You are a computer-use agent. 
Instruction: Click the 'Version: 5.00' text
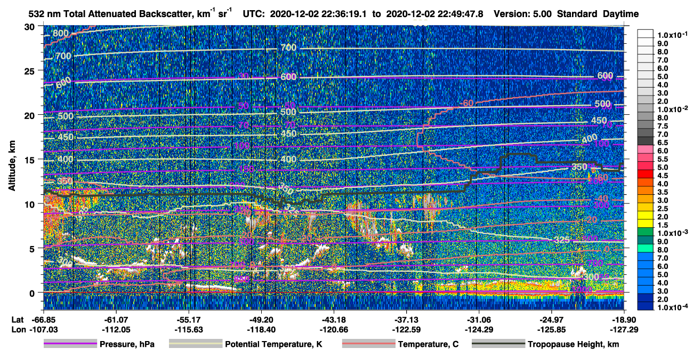(523, 14)
